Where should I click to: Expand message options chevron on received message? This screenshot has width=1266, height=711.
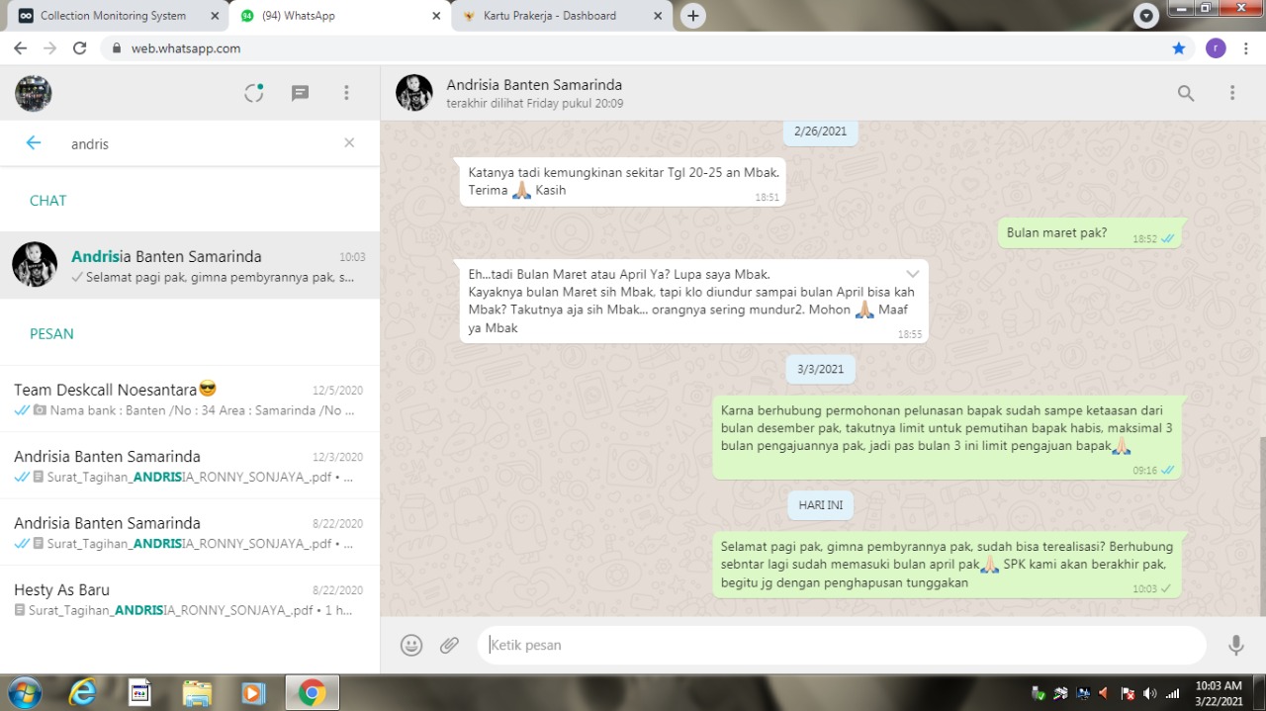912,274
